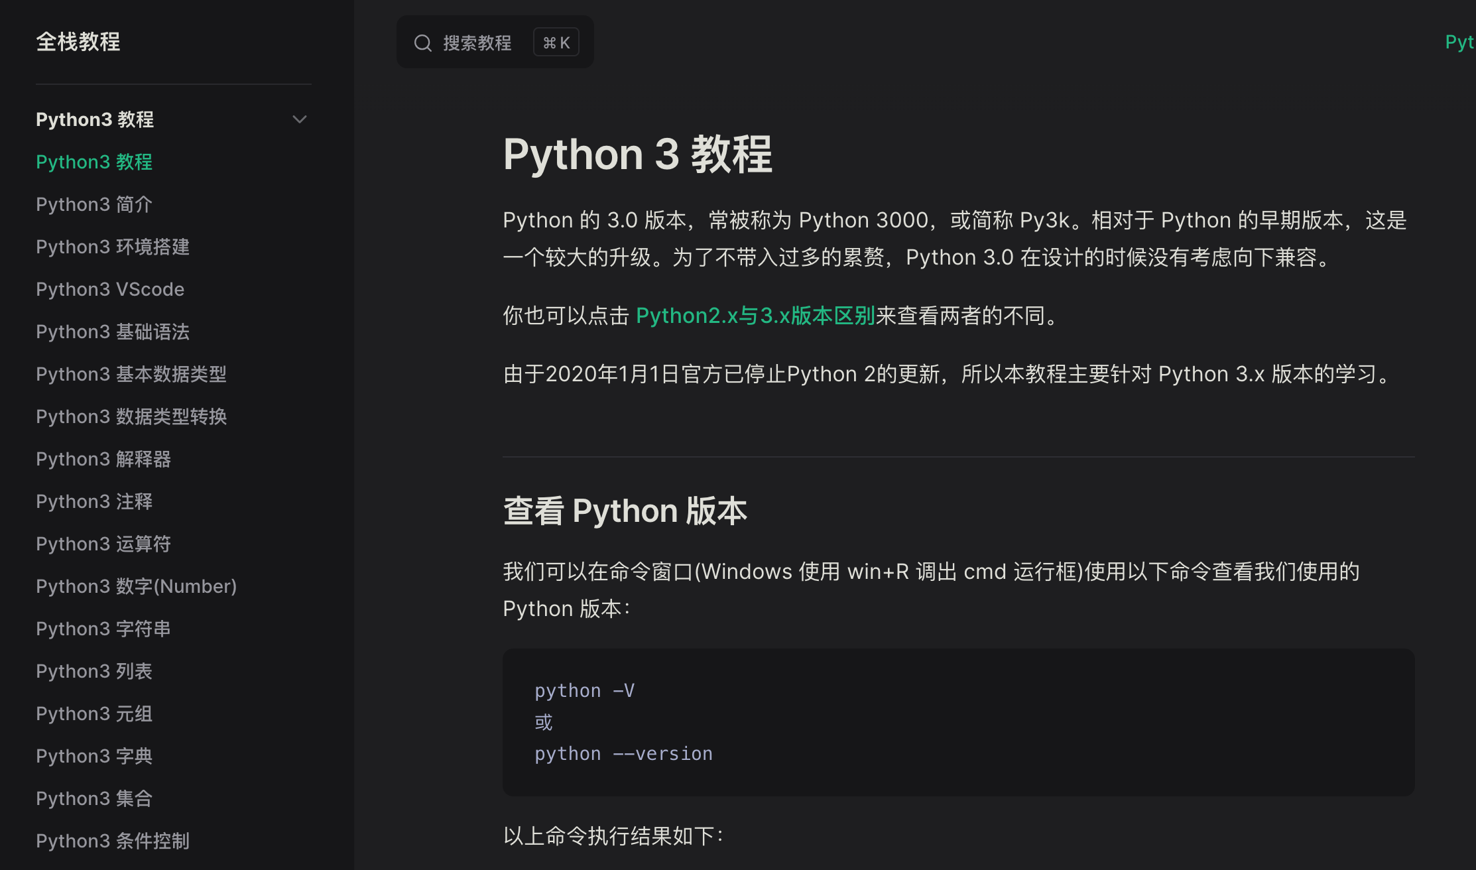This screenshot has height=870, width=1476.
Task: Open Python3 运算符 in sidebar
Action: [103, 544]
